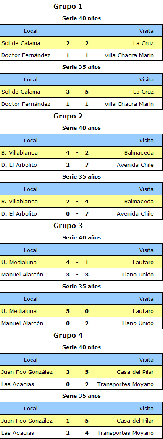Viewport: 163px width, 439px height.
Task: Click Casa del Pilar in Grupo 4 Serie 35
Action: [135, 421]
